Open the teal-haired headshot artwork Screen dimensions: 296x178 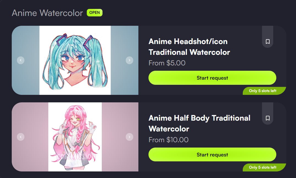click(x=75, y=60)
